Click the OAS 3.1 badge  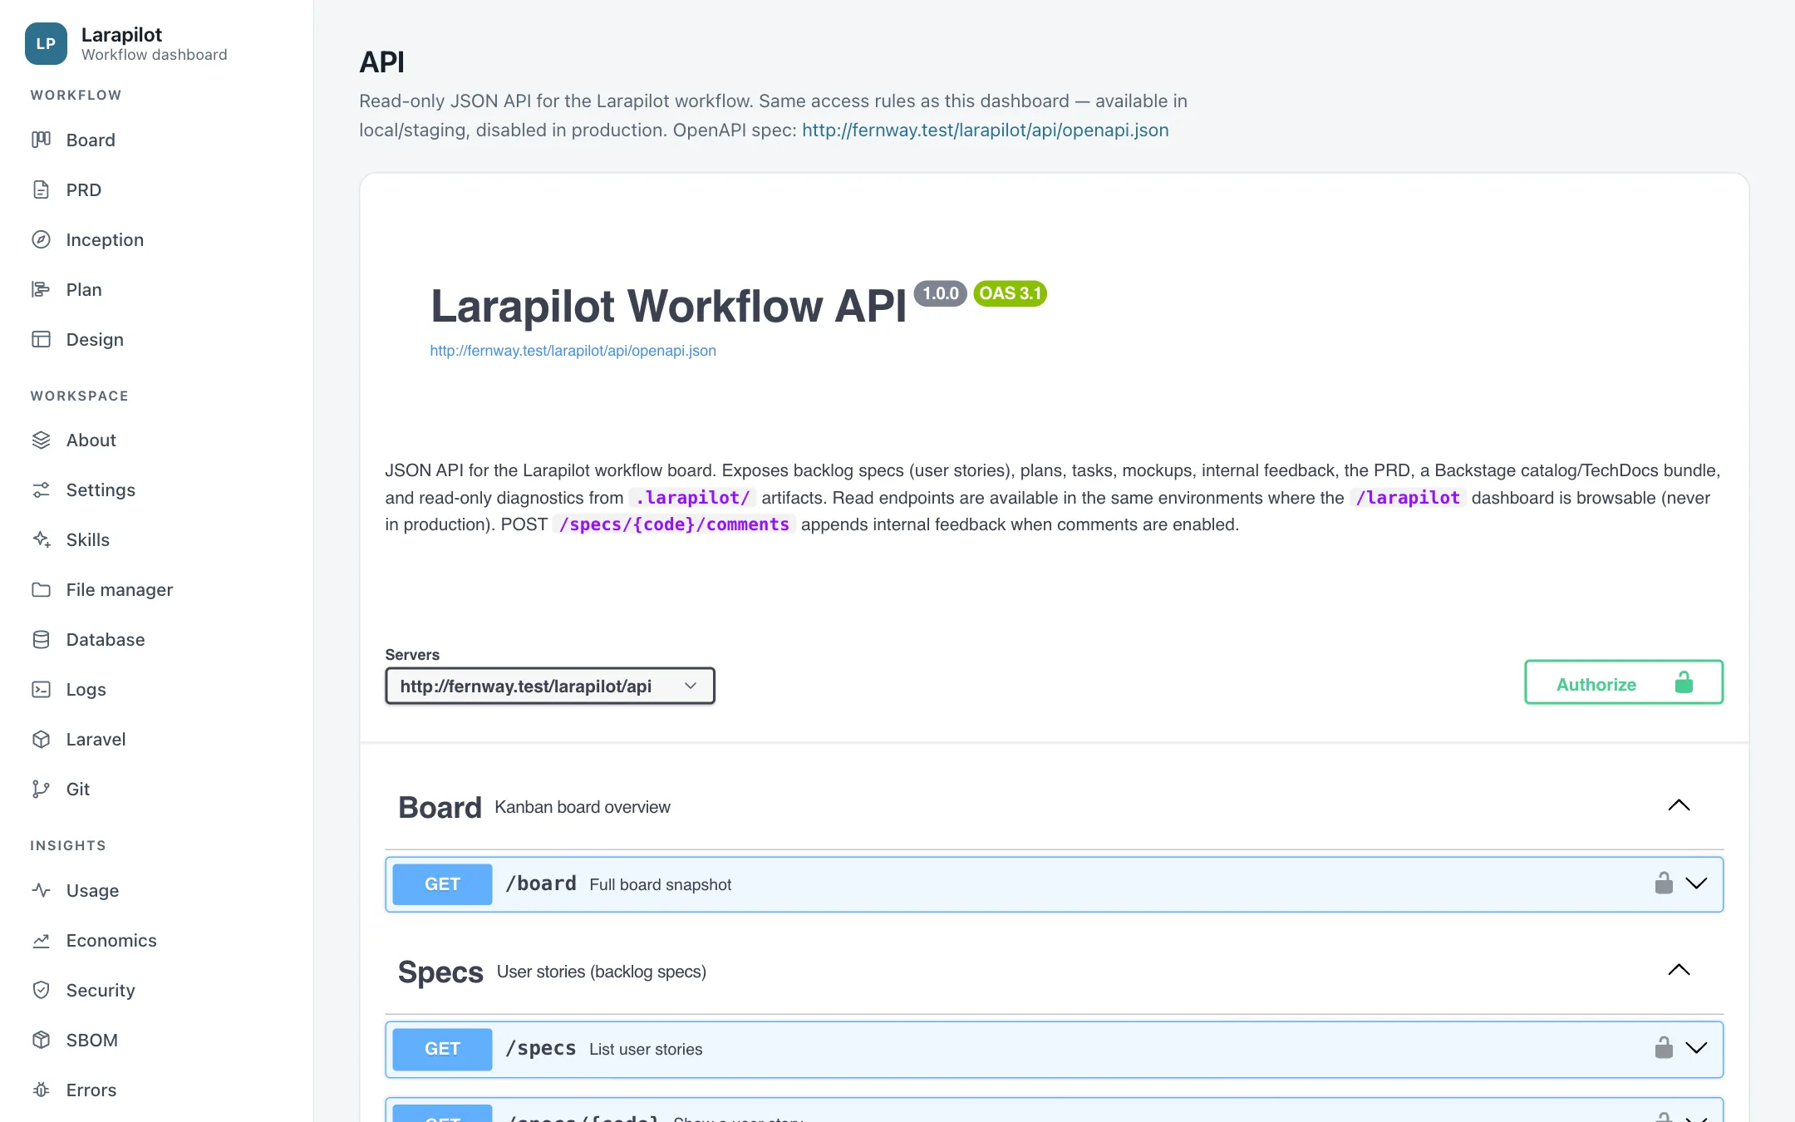1010,293
